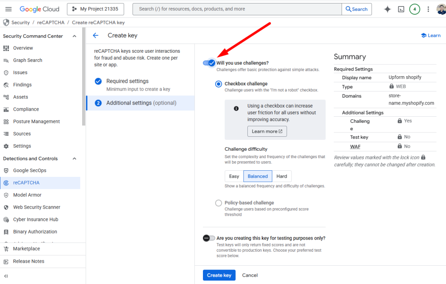Click the Release Notes icon
This screenshot has height=284, width=446.
[6, 261]
